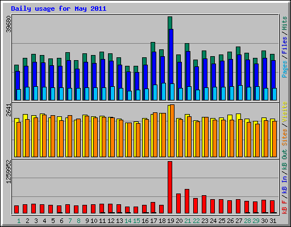Click the blue "Files" legend label
This screenshot has height=227, width=291.
pos(284,45)
